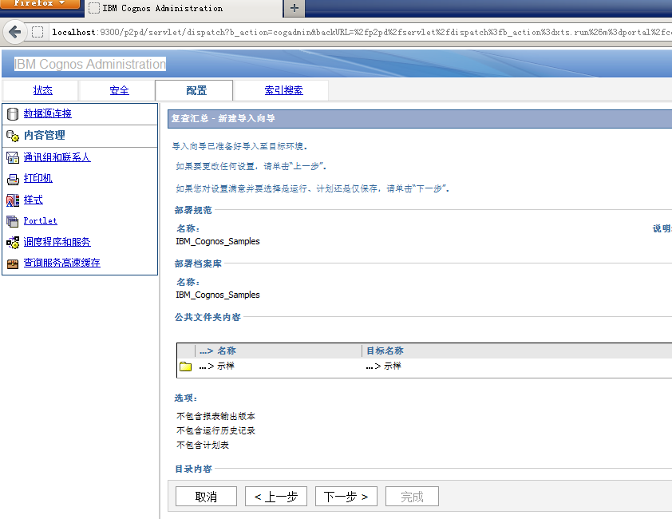Switch to the 索引搜索 tab
The image size is (672, 519).
click(283, 90)
